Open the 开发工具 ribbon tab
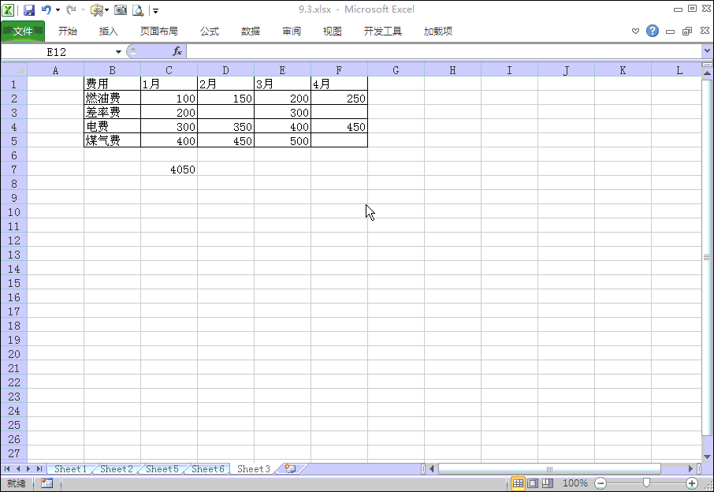 pyautogui.click(x=383, y=31)
